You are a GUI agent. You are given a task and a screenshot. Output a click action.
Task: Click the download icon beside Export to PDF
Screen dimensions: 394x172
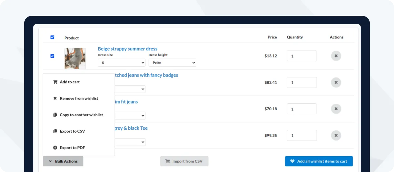pyautogui.click(x=55, y=148)
